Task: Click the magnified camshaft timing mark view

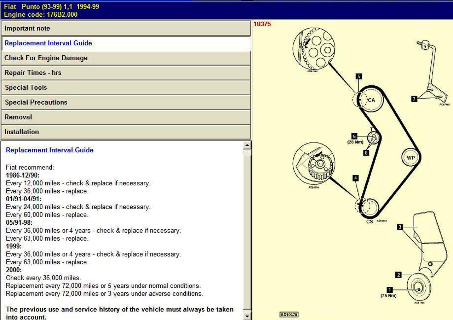Action: (x=313, y=49)
